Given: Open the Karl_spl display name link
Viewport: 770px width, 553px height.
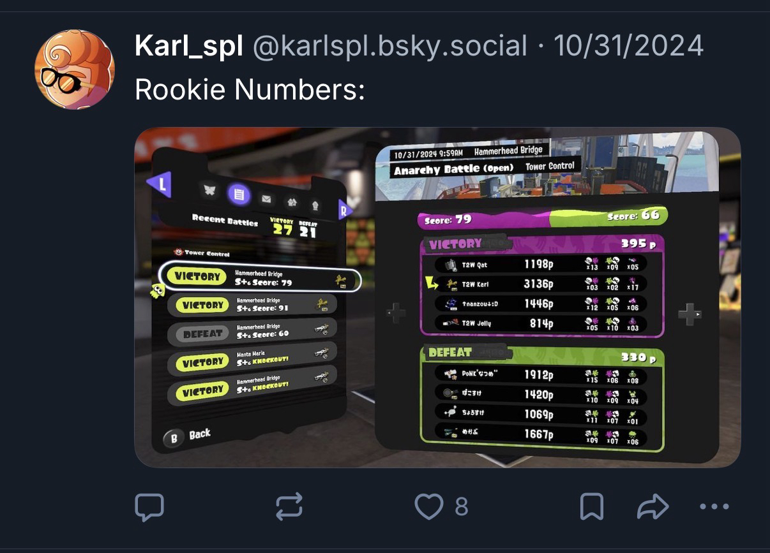Looking at the screenshot, I should coord(188,46).
